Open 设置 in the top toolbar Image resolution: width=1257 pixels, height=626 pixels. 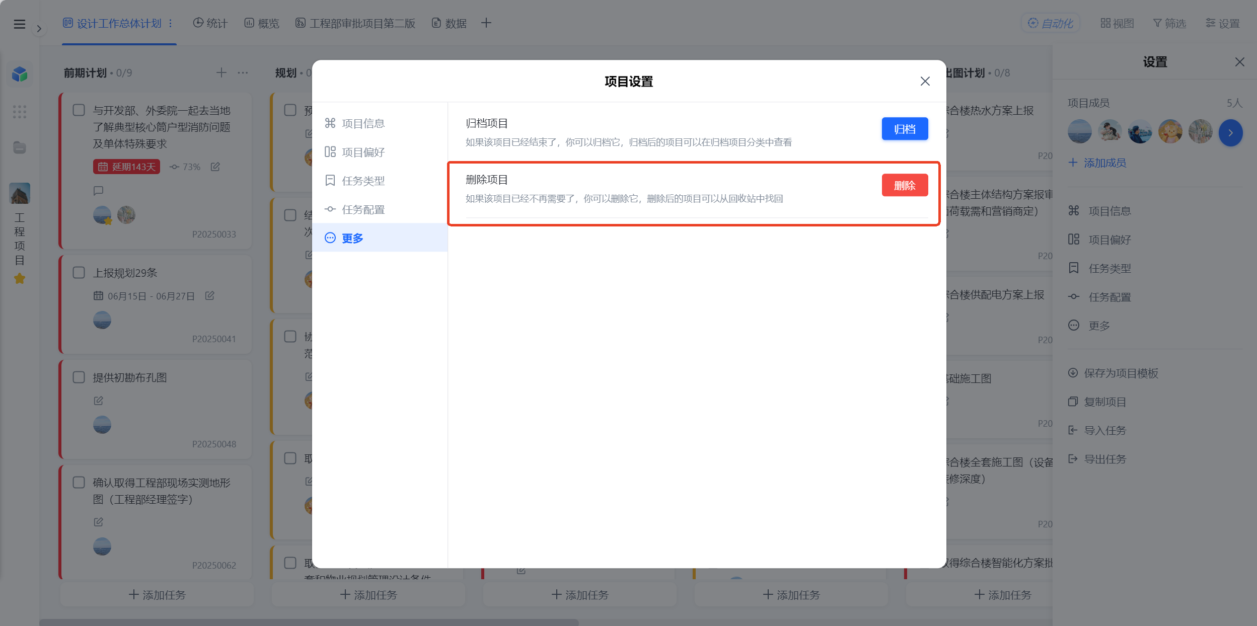(1223, 23)
